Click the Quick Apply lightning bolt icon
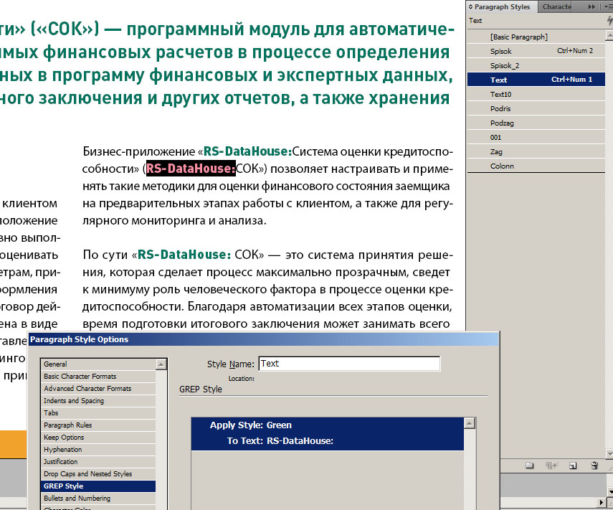613x510 pixels. pos(609,21)
